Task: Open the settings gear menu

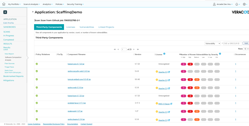Action: point(244,4)
